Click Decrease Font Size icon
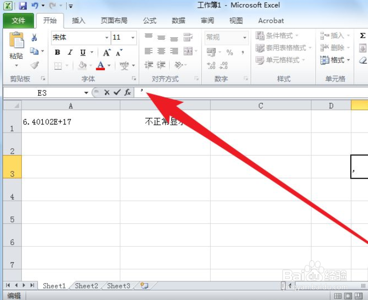The width and height of the screenshot is (368, 300). pyautogui.click(x=119, y=52)
